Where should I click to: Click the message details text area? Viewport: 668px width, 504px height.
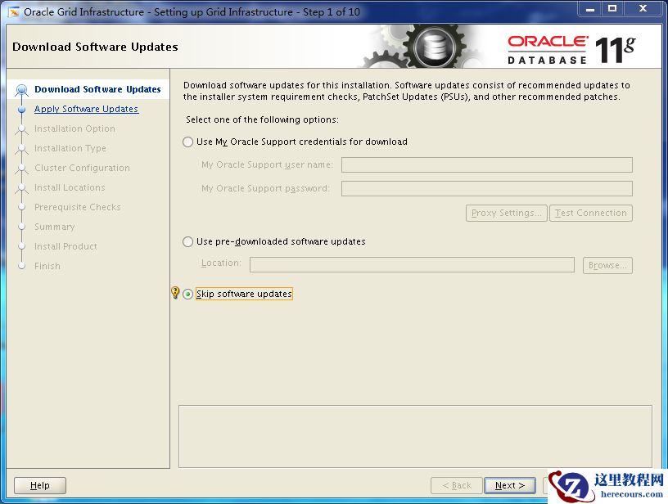[x=415, y=436]
